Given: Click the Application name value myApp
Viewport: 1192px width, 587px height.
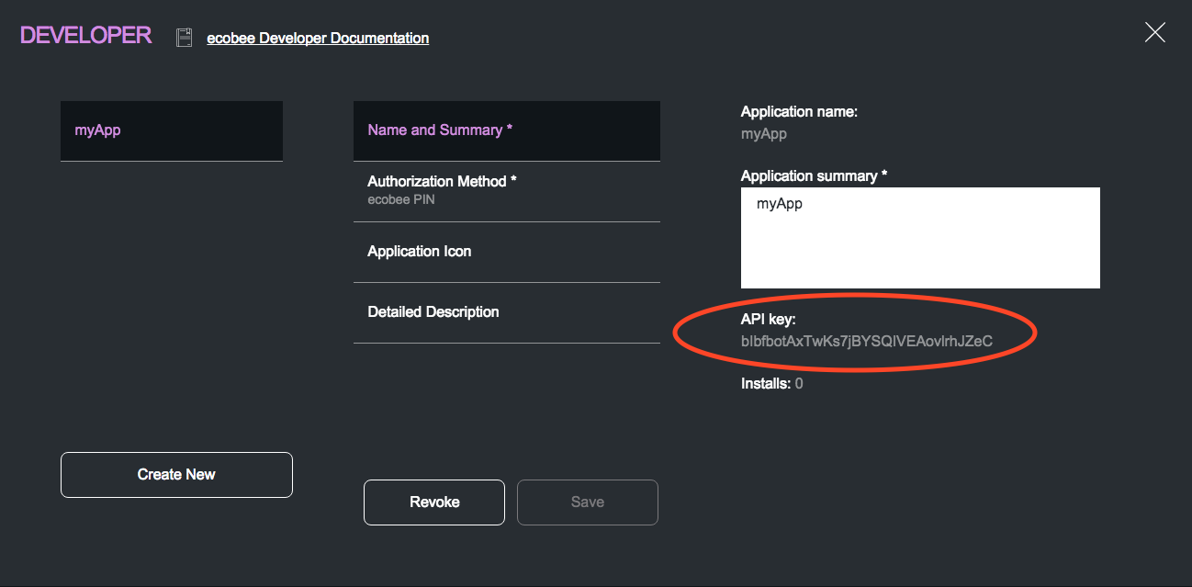Looking at the screenshot, I should point(764,134).
